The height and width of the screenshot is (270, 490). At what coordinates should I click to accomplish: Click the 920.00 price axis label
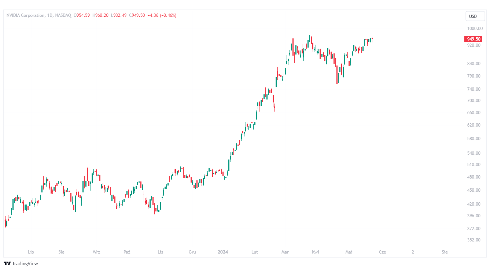click(x=474, y=45)
